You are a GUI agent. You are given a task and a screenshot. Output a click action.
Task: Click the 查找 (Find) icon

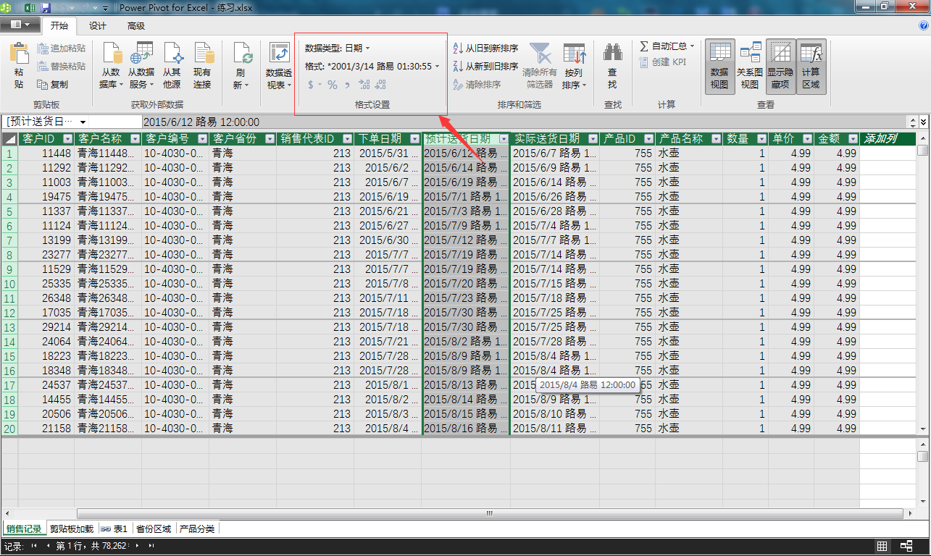click(x=612, y=64)
